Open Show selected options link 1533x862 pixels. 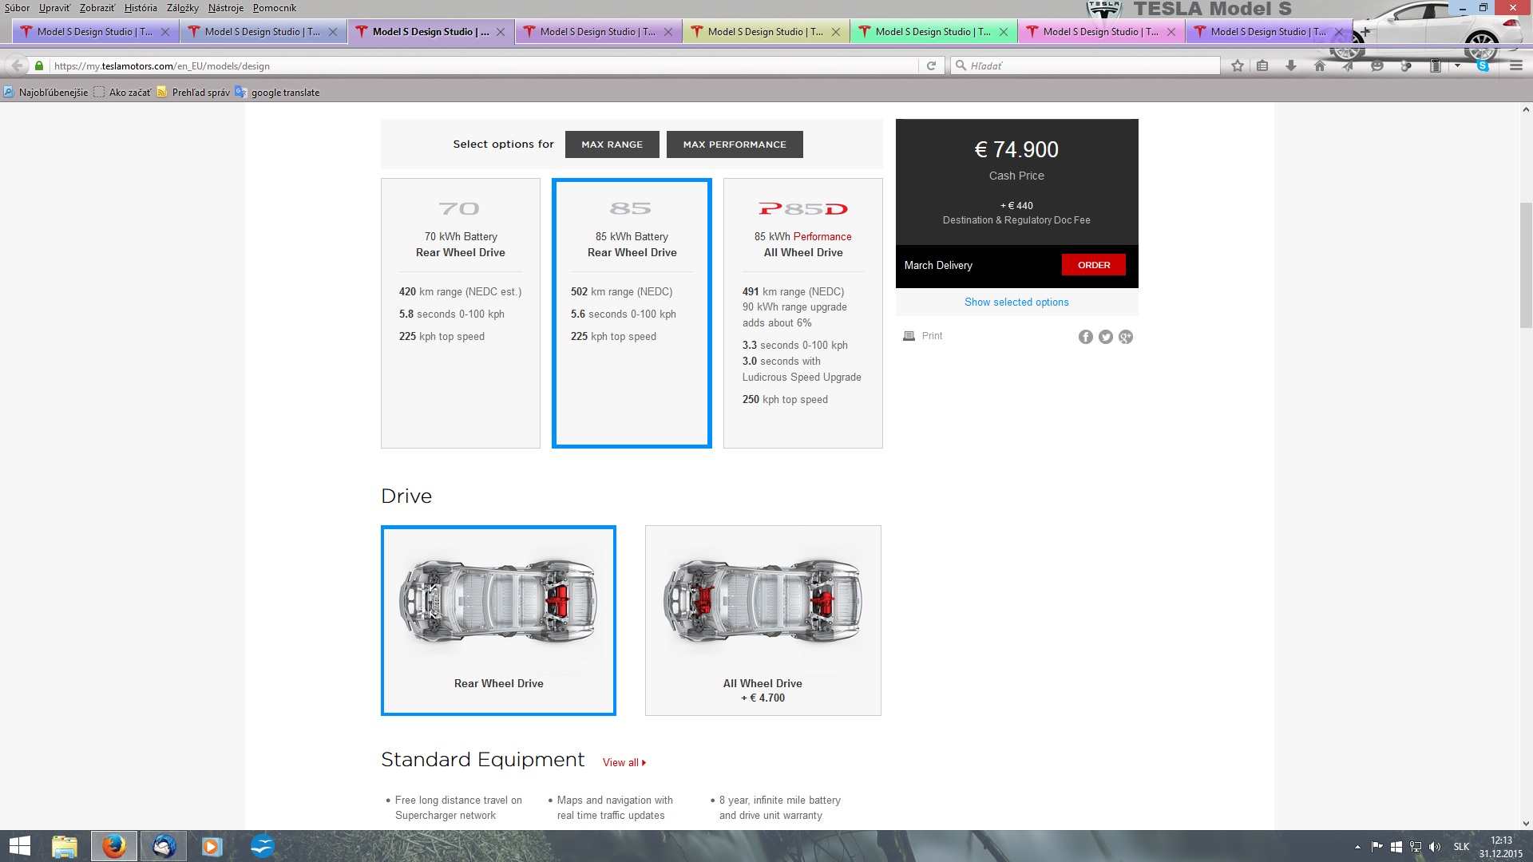(x=1016, y=302)
